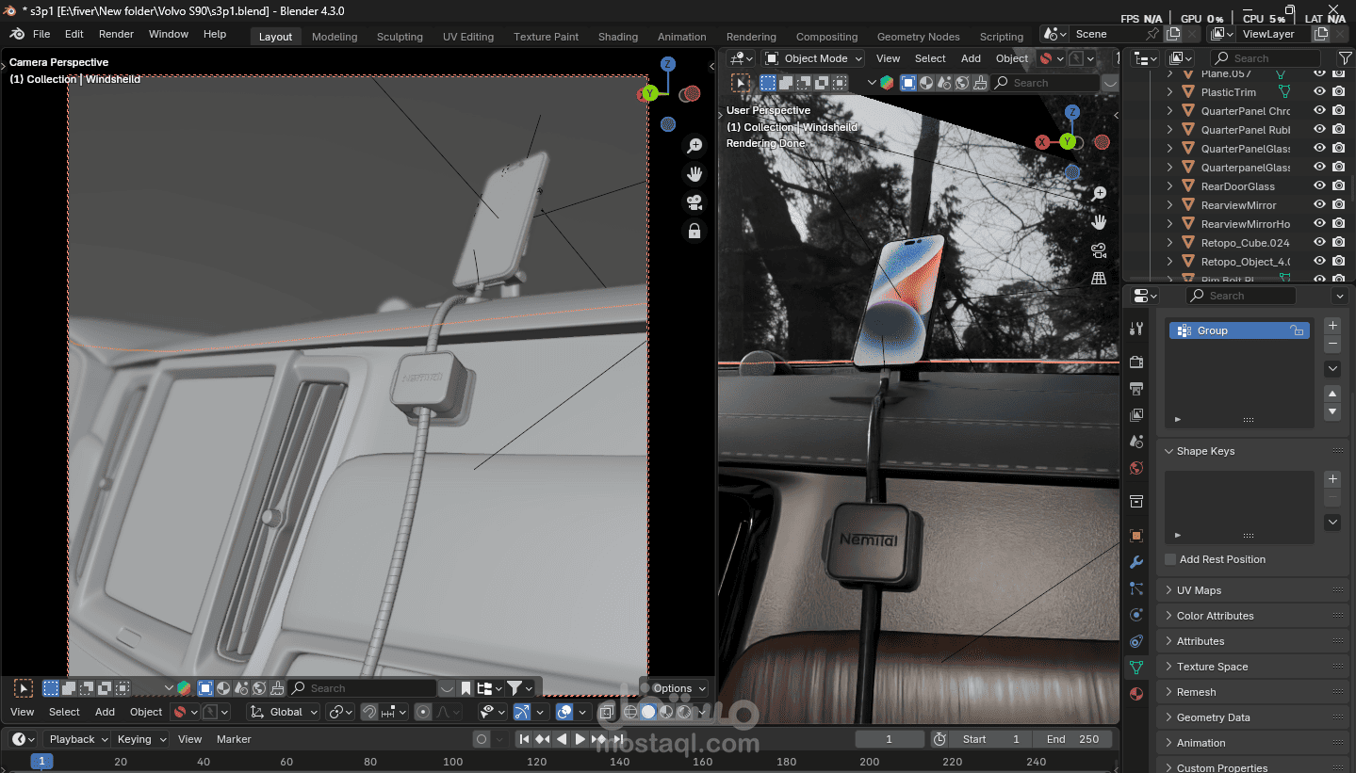Image resolution: width=1356 pixels, height=773 pixels.
Task: Expand the PlasticTrim tree item
Action: coord(1170,92)
